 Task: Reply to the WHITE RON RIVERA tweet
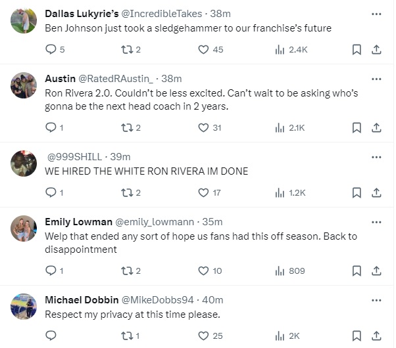[x=51, y=192]
